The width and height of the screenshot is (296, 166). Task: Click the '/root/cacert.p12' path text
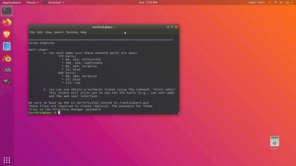(x=134, y=103)
